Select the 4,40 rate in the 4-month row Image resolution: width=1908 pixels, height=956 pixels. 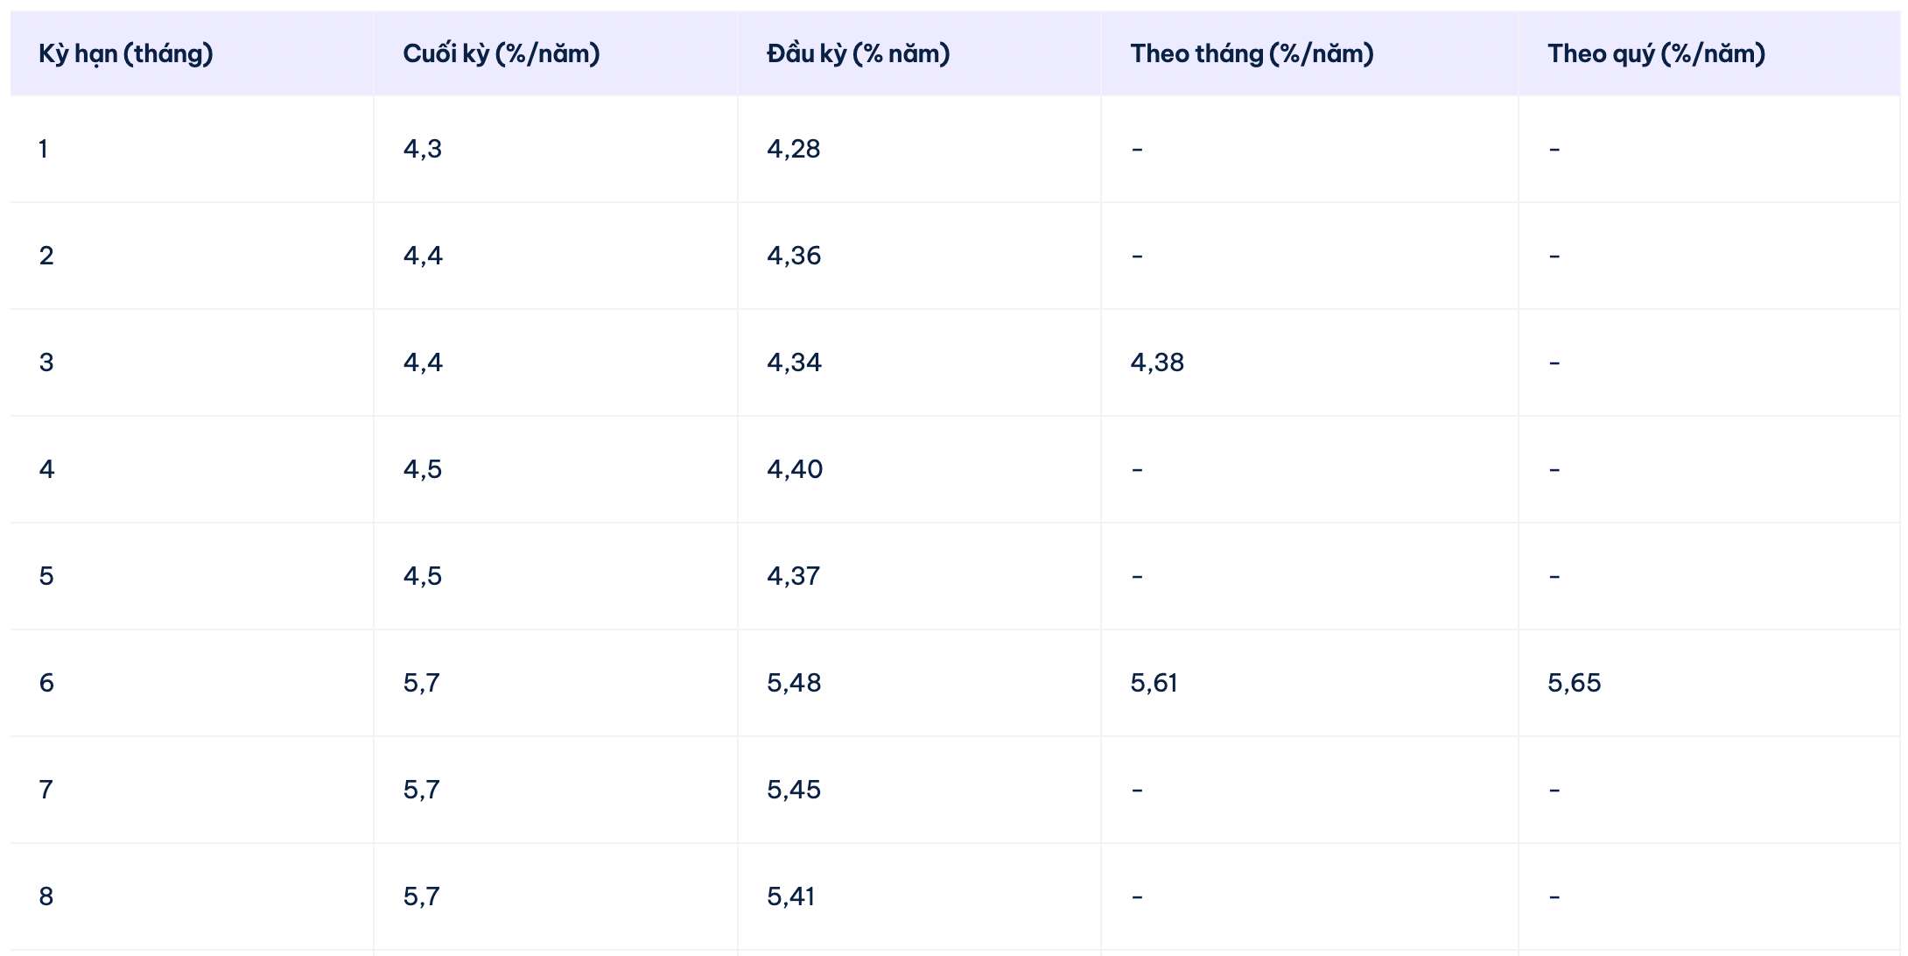(x=795, y=469)
